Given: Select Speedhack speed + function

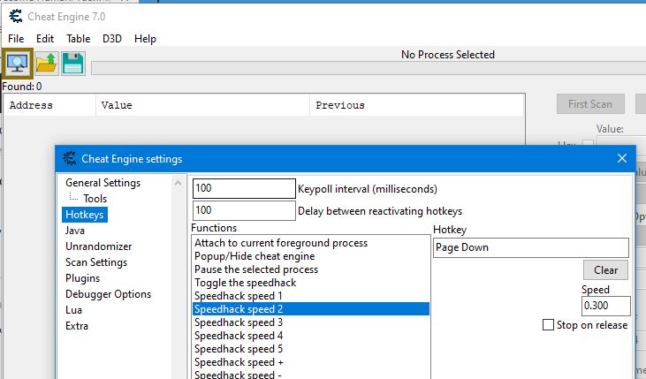Looking at the screenshot, I should (311, 362).
